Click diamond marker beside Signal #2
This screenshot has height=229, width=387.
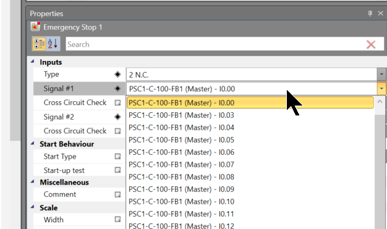117,117
